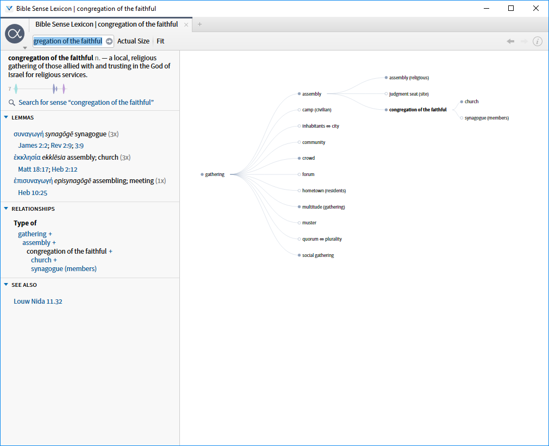
Task: Maximize the Bible Sense Lexicon window
Action: tap(511, 8)
